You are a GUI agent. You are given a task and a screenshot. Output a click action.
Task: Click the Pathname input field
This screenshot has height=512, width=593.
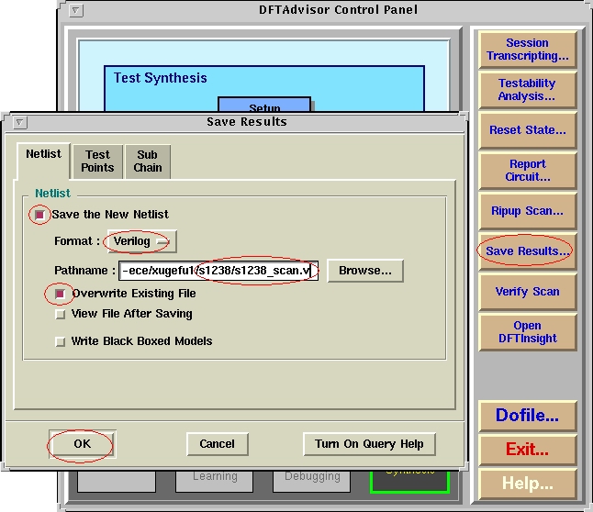pyautogui.click(x=218, y=271)
